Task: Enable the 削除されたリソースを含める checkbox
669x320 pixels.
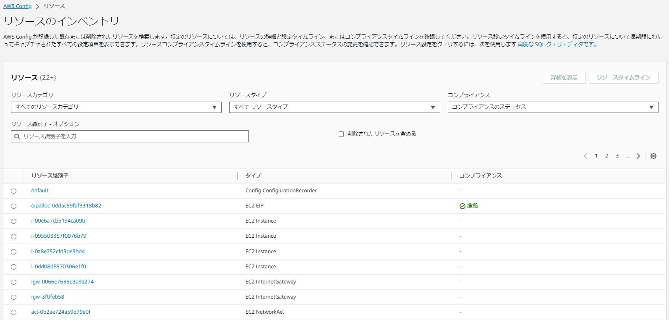Action: click(341, 134)
